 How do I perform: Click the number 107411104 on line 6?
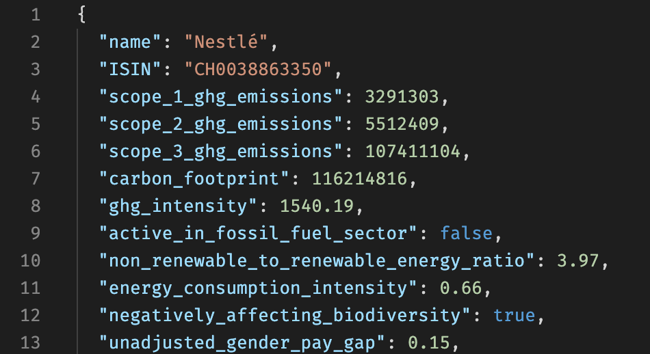tap(413, 152)
